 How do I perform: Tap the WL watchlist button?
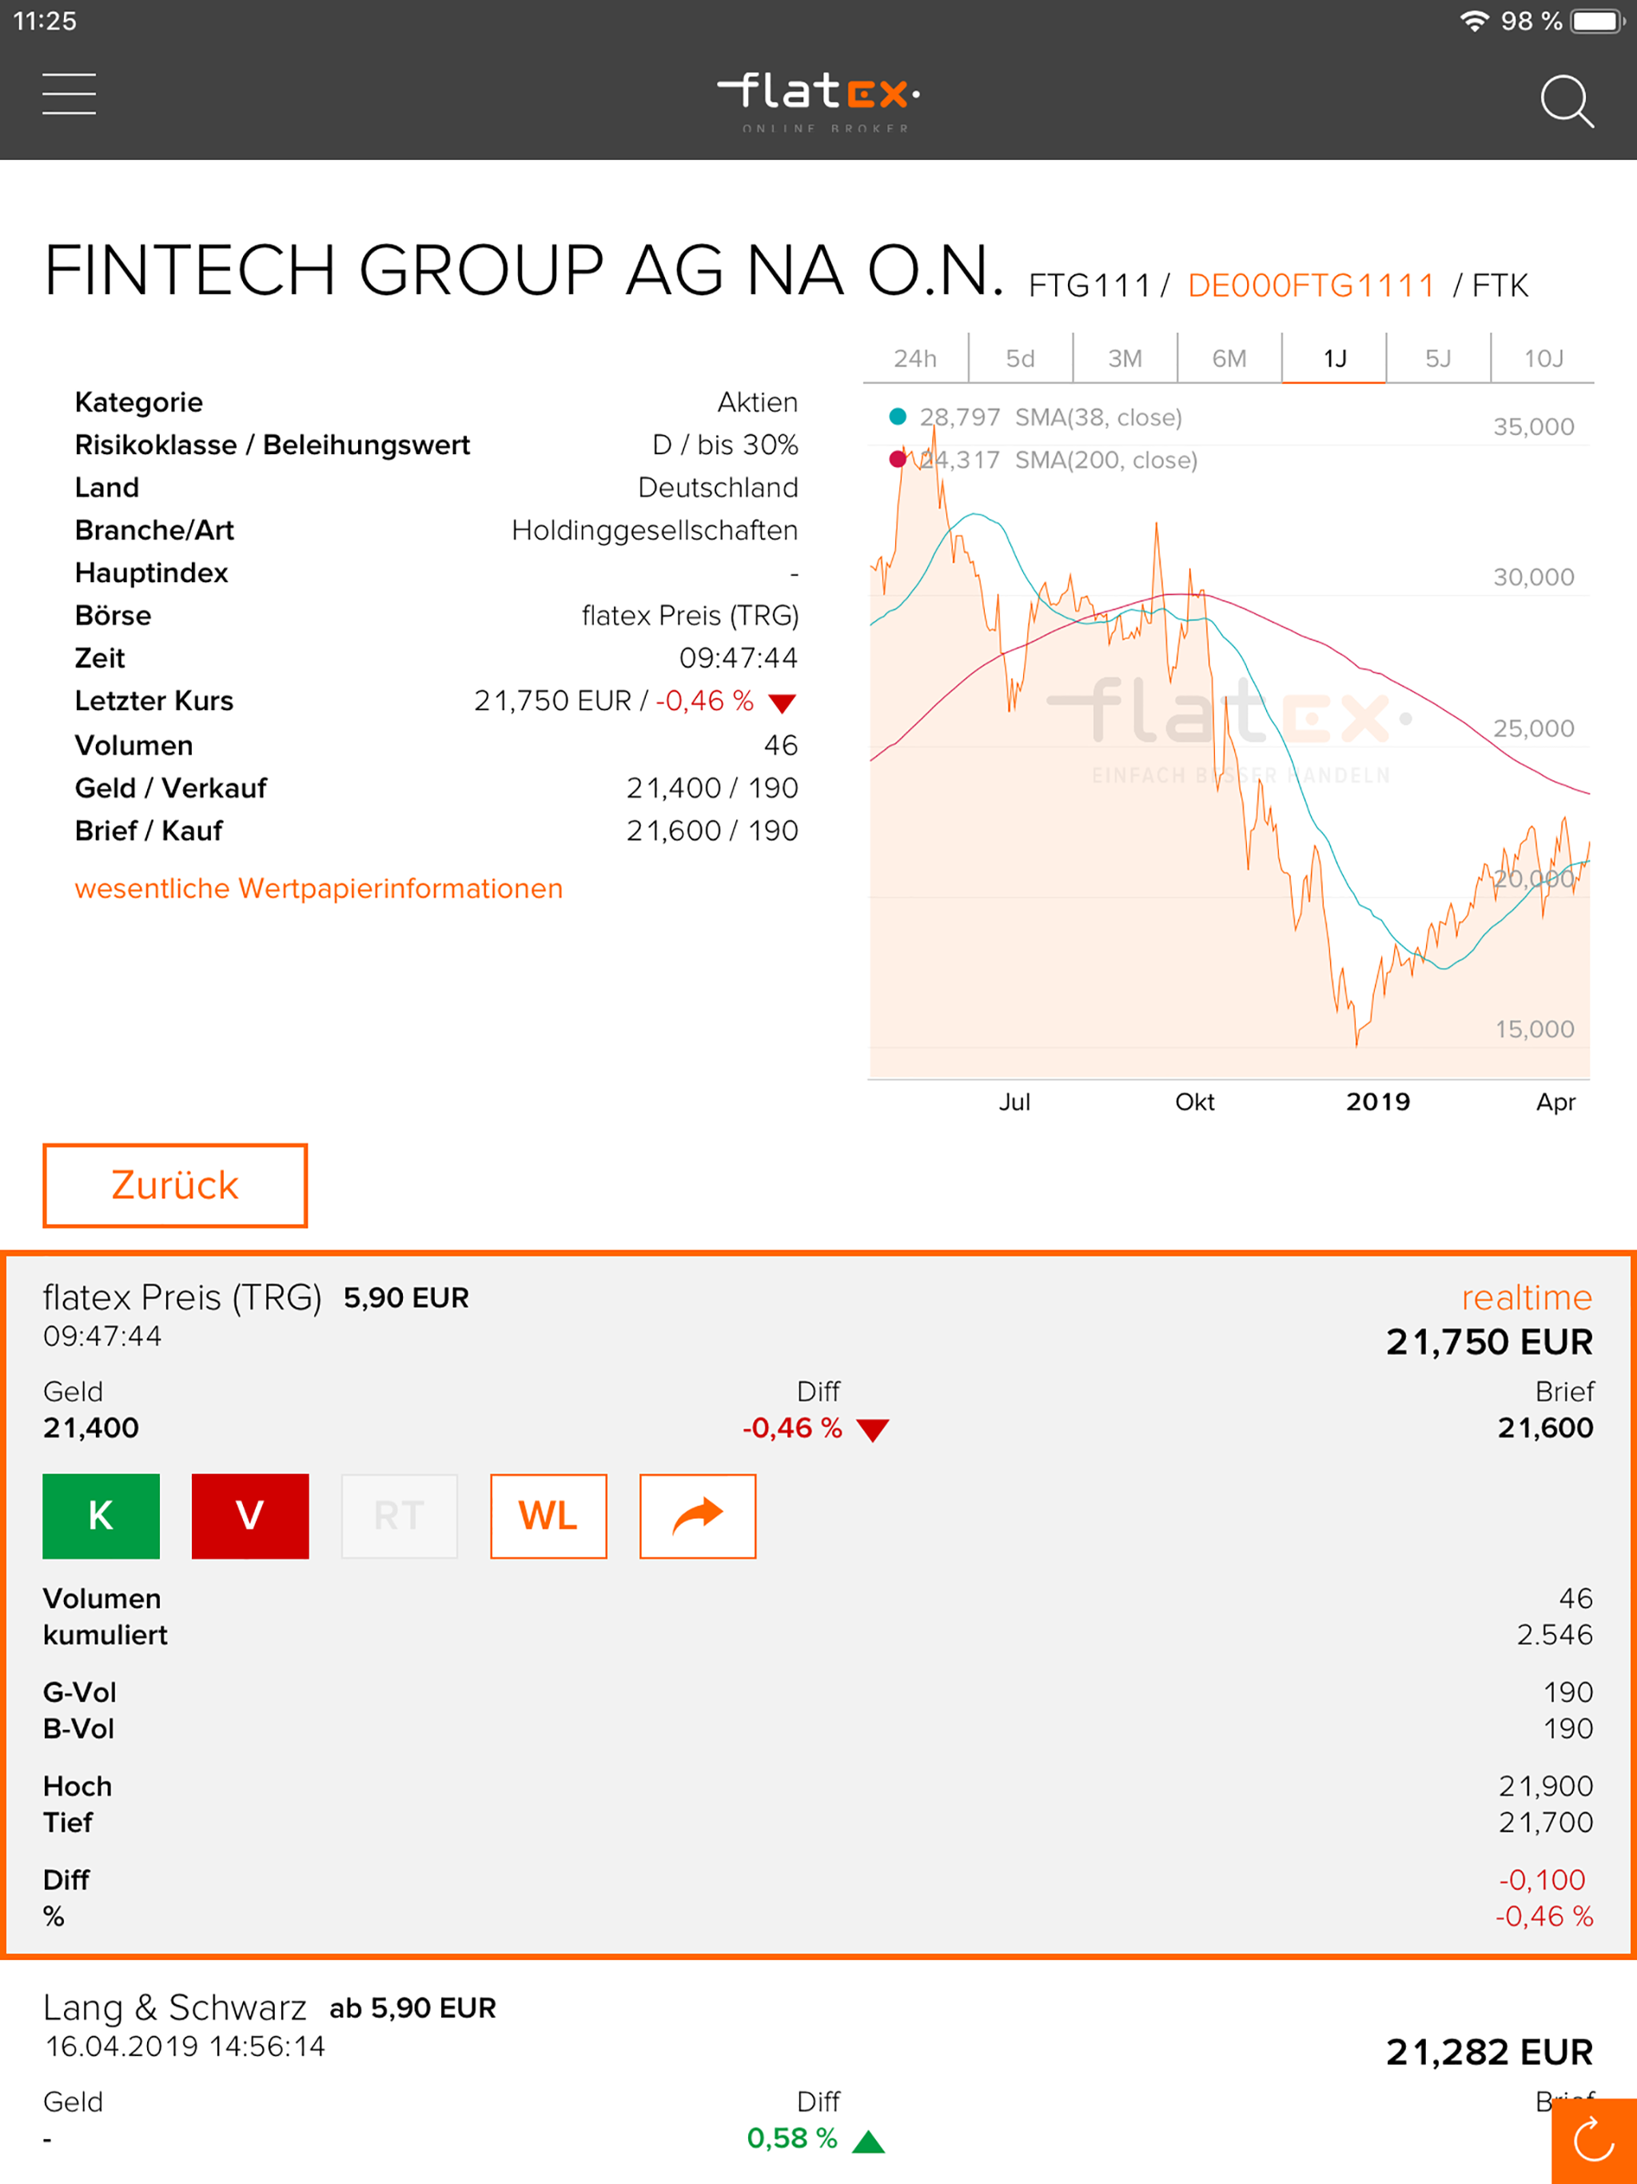pos(548,1516)
